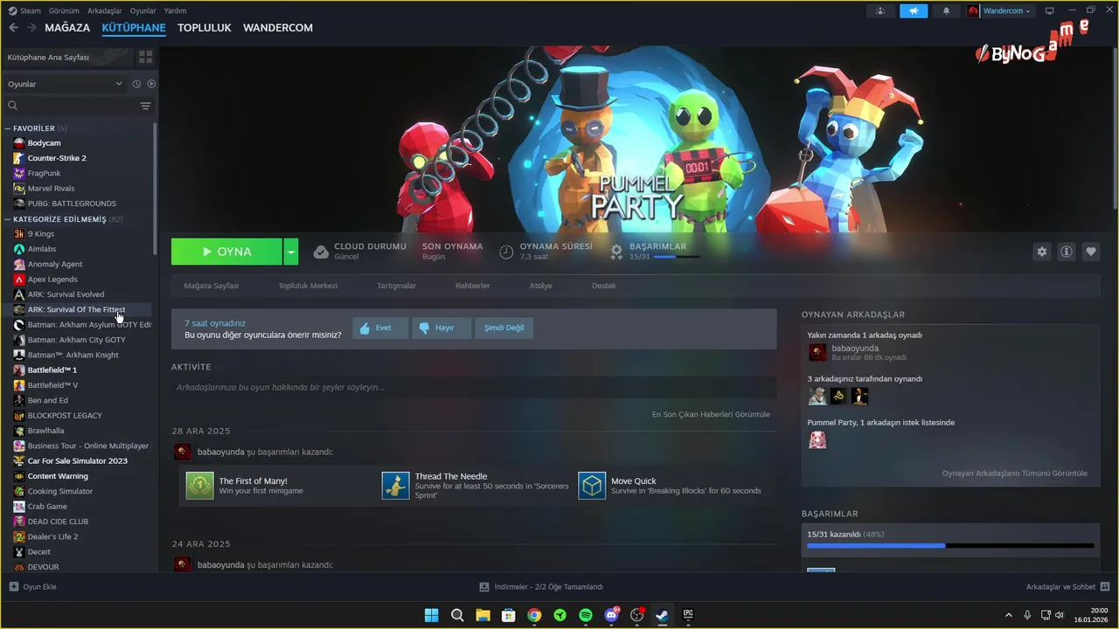Go to the TOPLULUK tab
Image resolution: width=1119 pixels, height=629 pixels.
pos(205,28)
